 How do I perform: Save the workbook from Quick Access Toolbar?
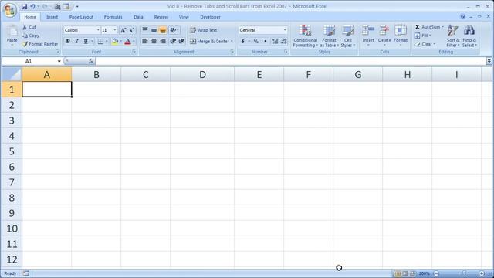pyautogui.click(x=24, y=6)
